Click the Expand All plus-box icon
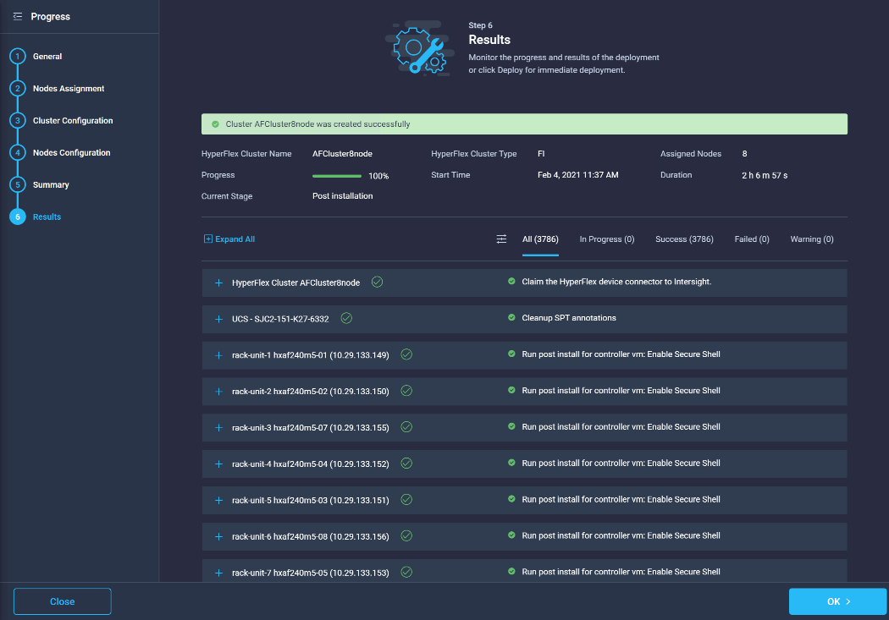Screen dimensions: 889x620 (x=208, y=239)
